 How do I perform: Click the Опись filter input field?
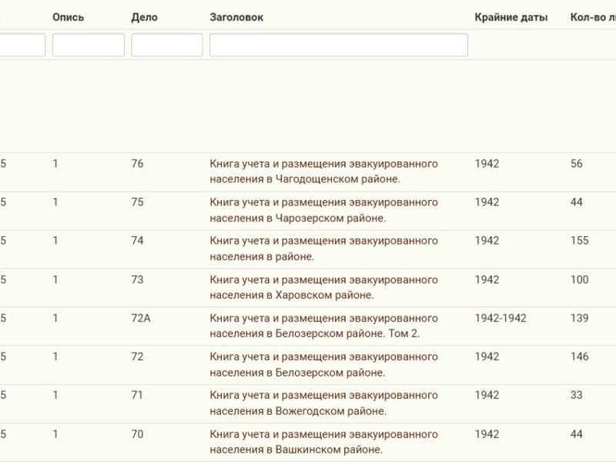point(89,45)
